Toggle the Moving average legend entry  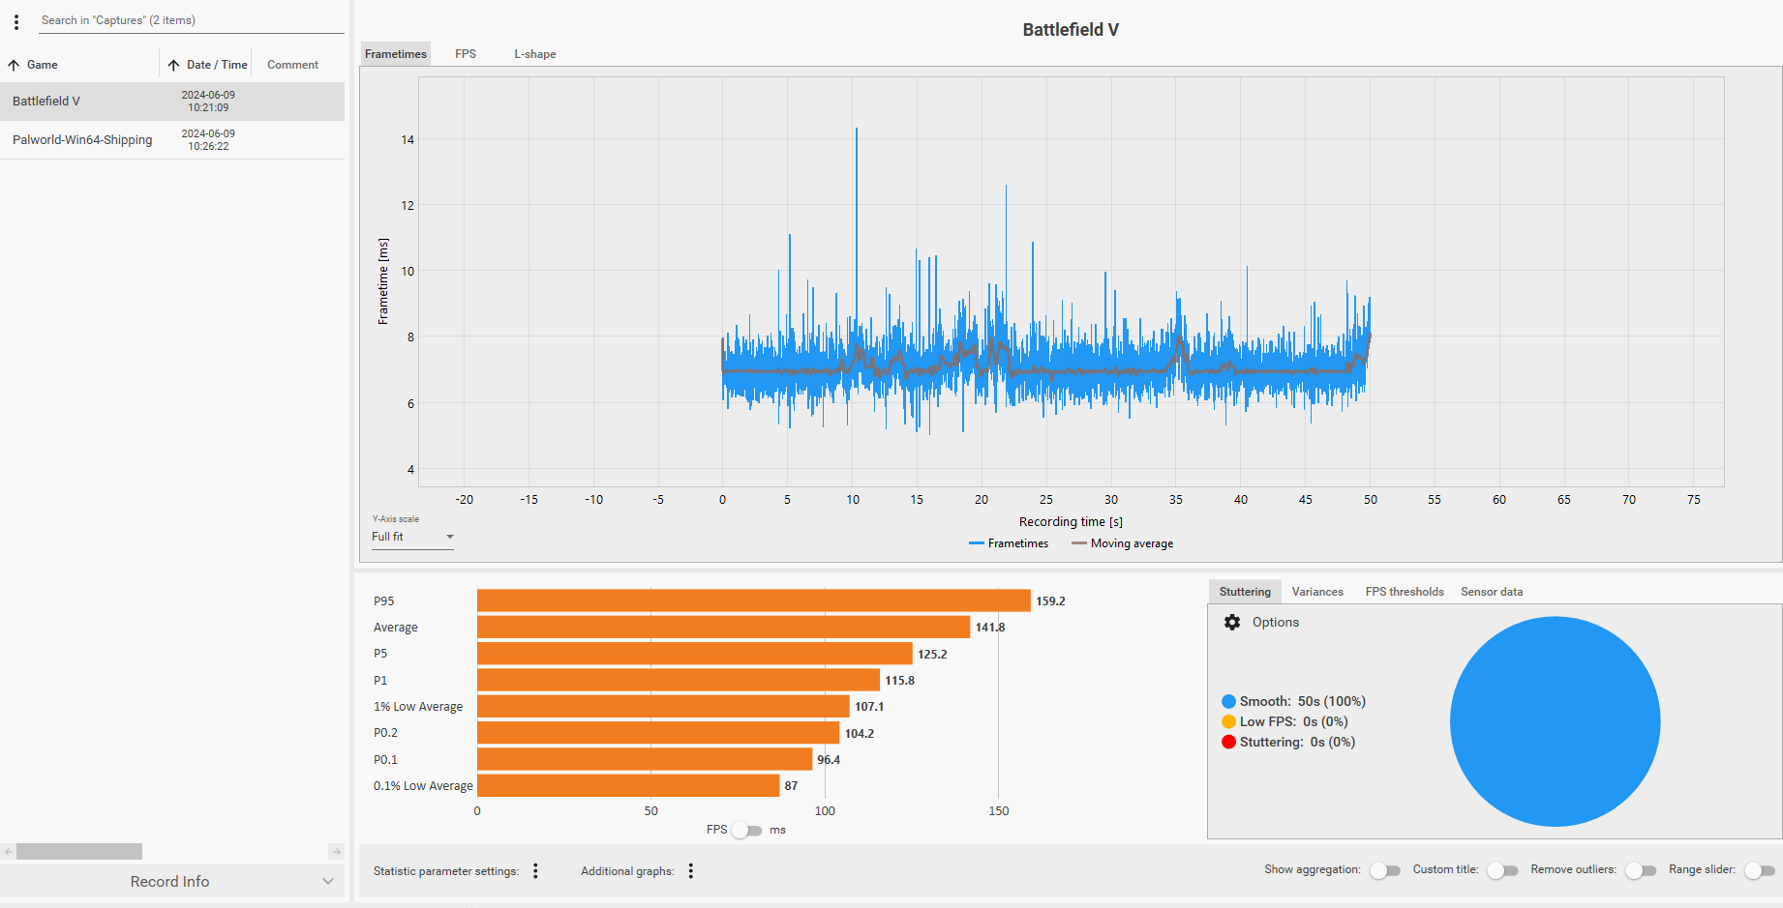[x=1123, y=543]
